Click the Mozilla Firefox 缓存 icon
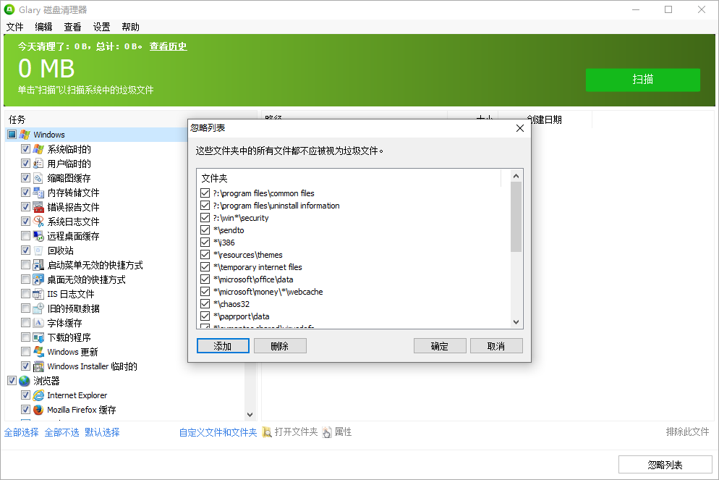This screenshot has height=480, width=719. 38,410
